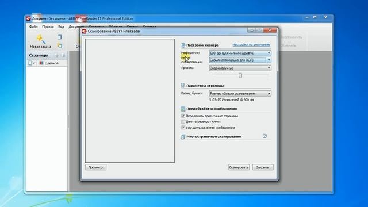Click the 5105x7019 пикселей @ 600 dpi text
This screenshot has height=207, width=368.
pos(231,99)
